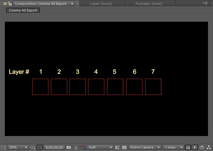
Task: Open the panel menu icon at top right
Action: click(205, 3)
